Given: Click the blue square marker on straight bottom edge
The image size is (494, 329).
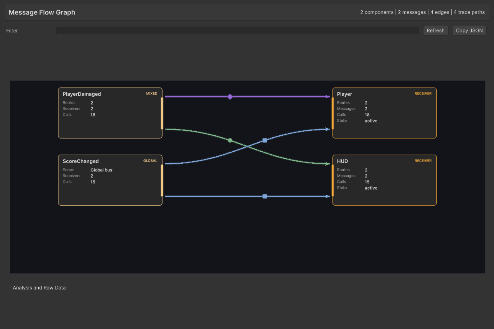Looking at the screenshot, I should 265,196.
